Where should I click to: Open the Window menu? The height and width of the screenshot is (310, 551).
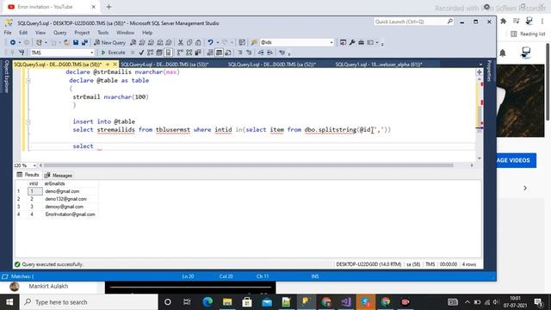125,33
